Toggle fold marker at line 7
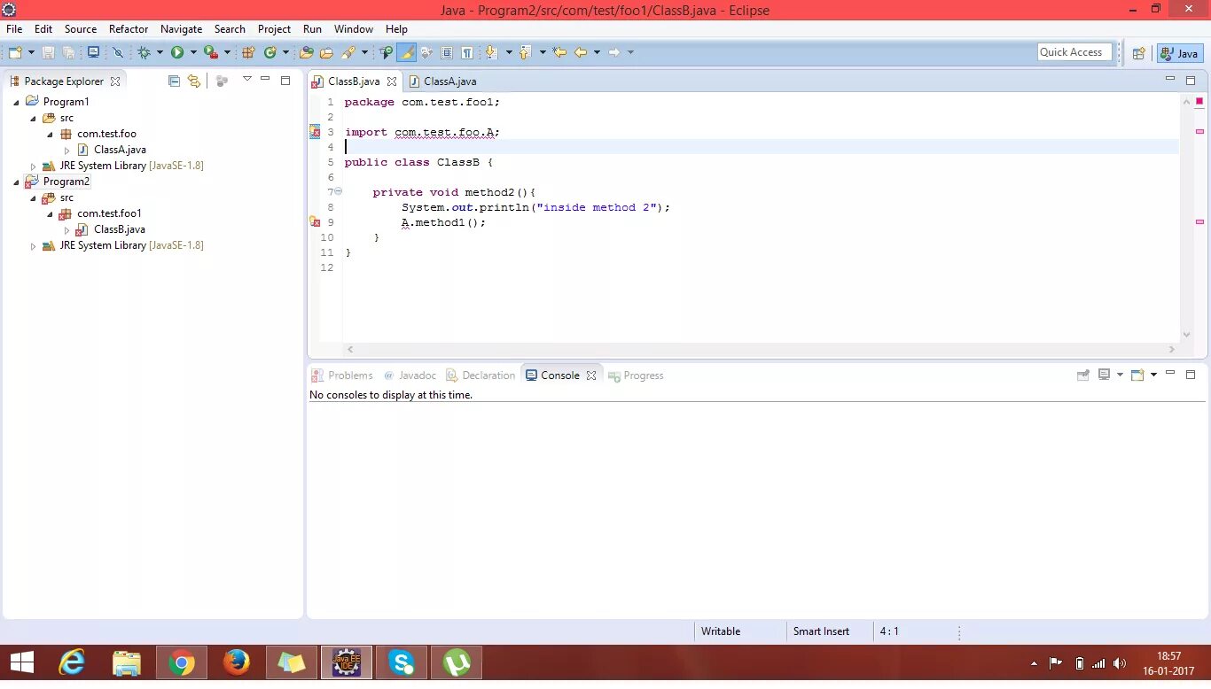The width and height of the screenshot is (1211, 689). coord(338,191)
